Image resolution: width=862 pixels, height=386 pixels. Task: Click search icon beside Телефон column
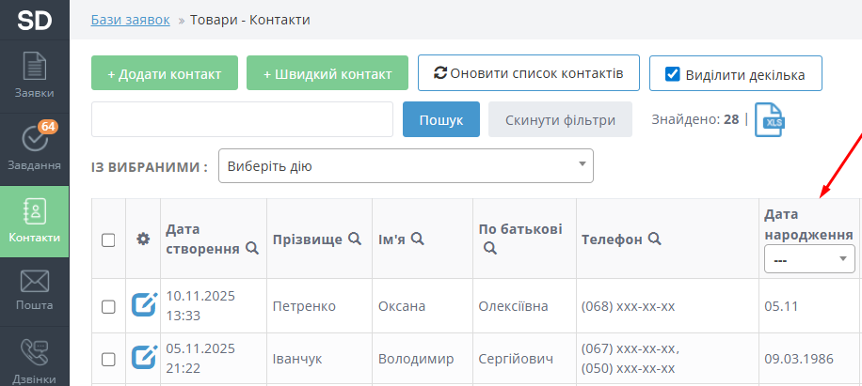(x=654, y=239)
